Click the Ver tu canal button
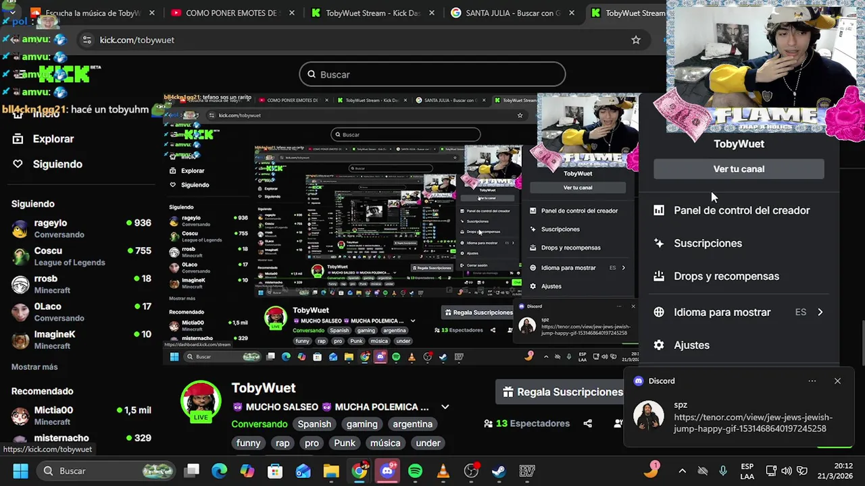 pos(739,169)
